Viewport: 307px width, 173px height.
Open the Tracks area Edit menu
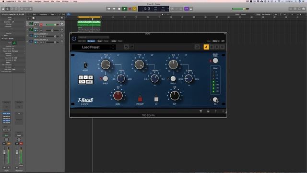(x=35, y=14)
